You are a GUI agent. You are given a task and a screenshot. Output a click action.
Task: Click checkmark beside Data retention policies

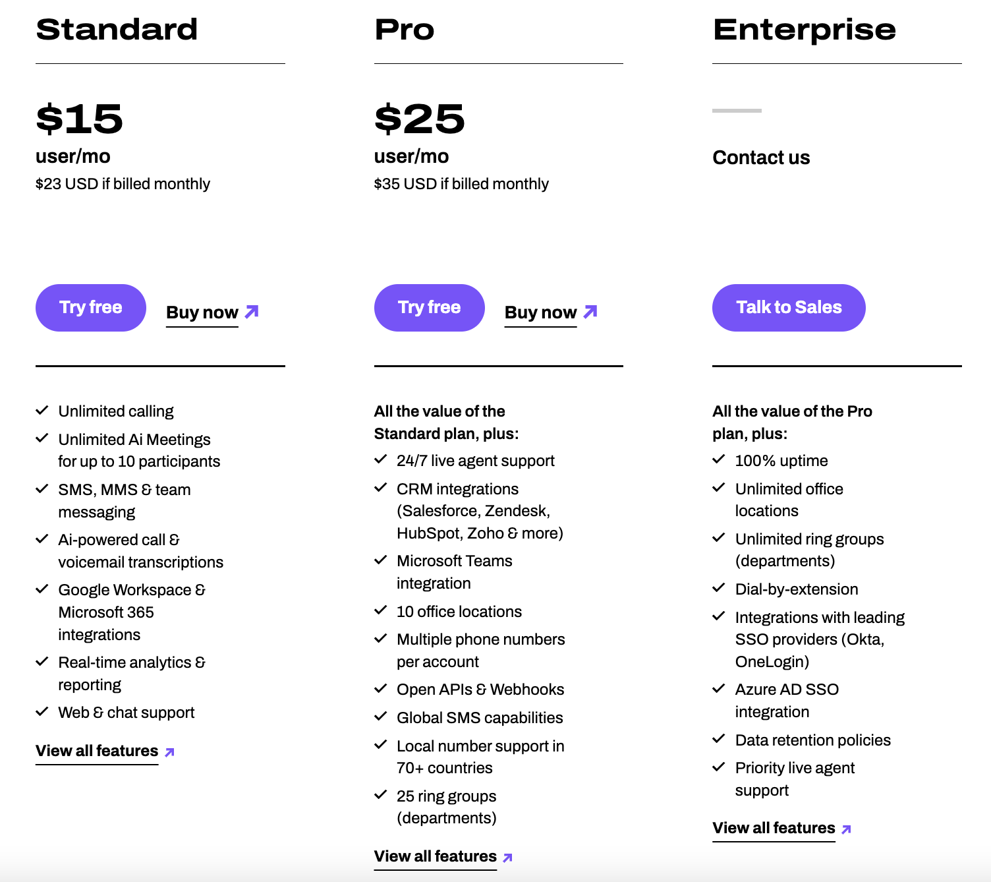click(719, 739)
